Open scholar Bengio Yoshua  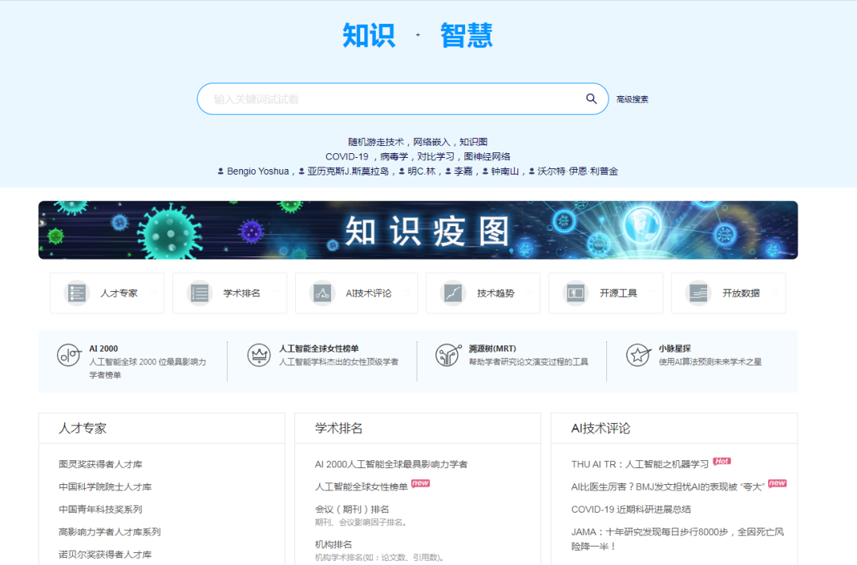tap(258, 171)
